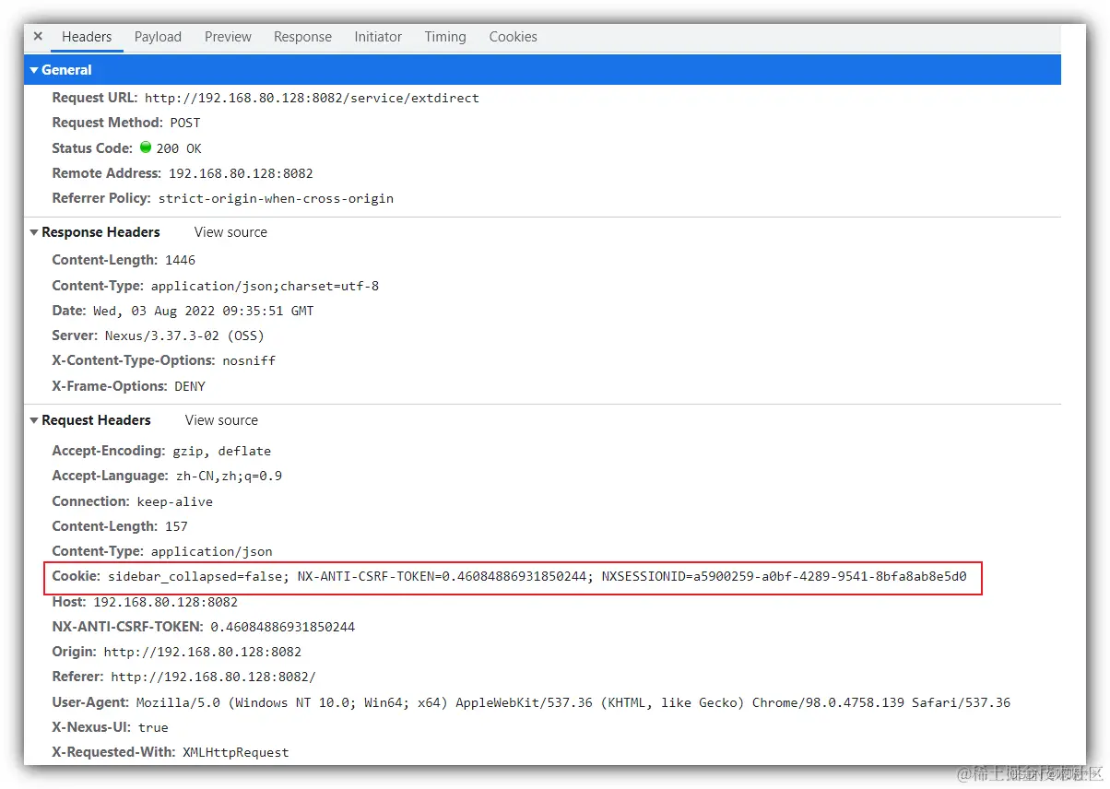This screenshot has height=789, width=1110.
Task: Select the response Content-Length 1446 value
Action: [x=180, y=260]
